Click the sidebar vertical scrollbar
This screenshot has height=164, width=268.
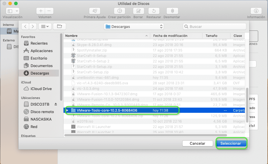point(61,67)
